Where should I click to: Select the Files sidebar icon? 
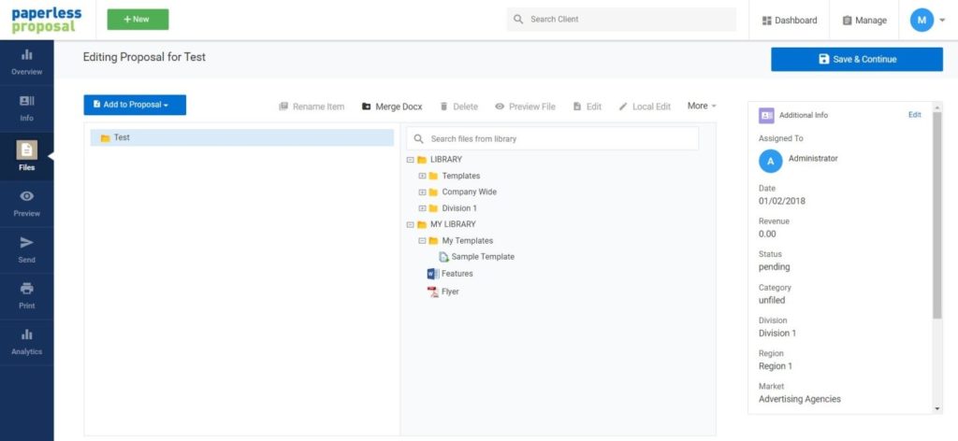click(x=27, y=150)
